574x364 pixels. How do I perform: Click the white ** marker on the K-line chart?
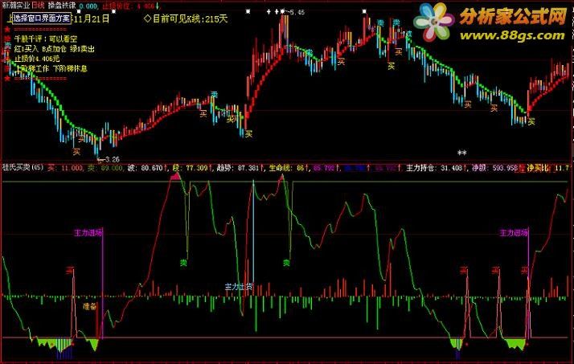pos(462,153)
